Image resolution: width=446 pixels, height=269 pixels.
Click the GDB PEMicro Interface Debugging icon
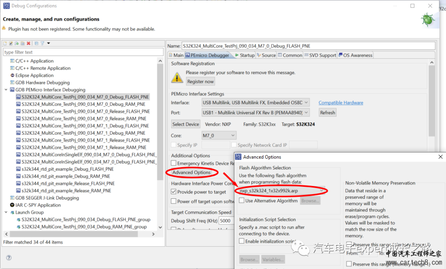[12, 90]
